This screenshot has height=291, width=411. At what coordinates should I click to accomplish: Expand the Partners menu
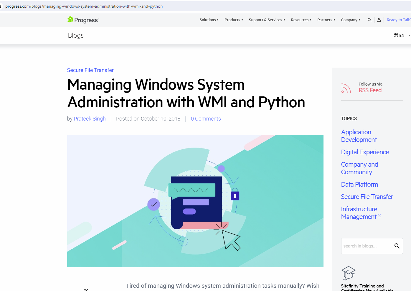pyautogui.click(x=326, y=20)
